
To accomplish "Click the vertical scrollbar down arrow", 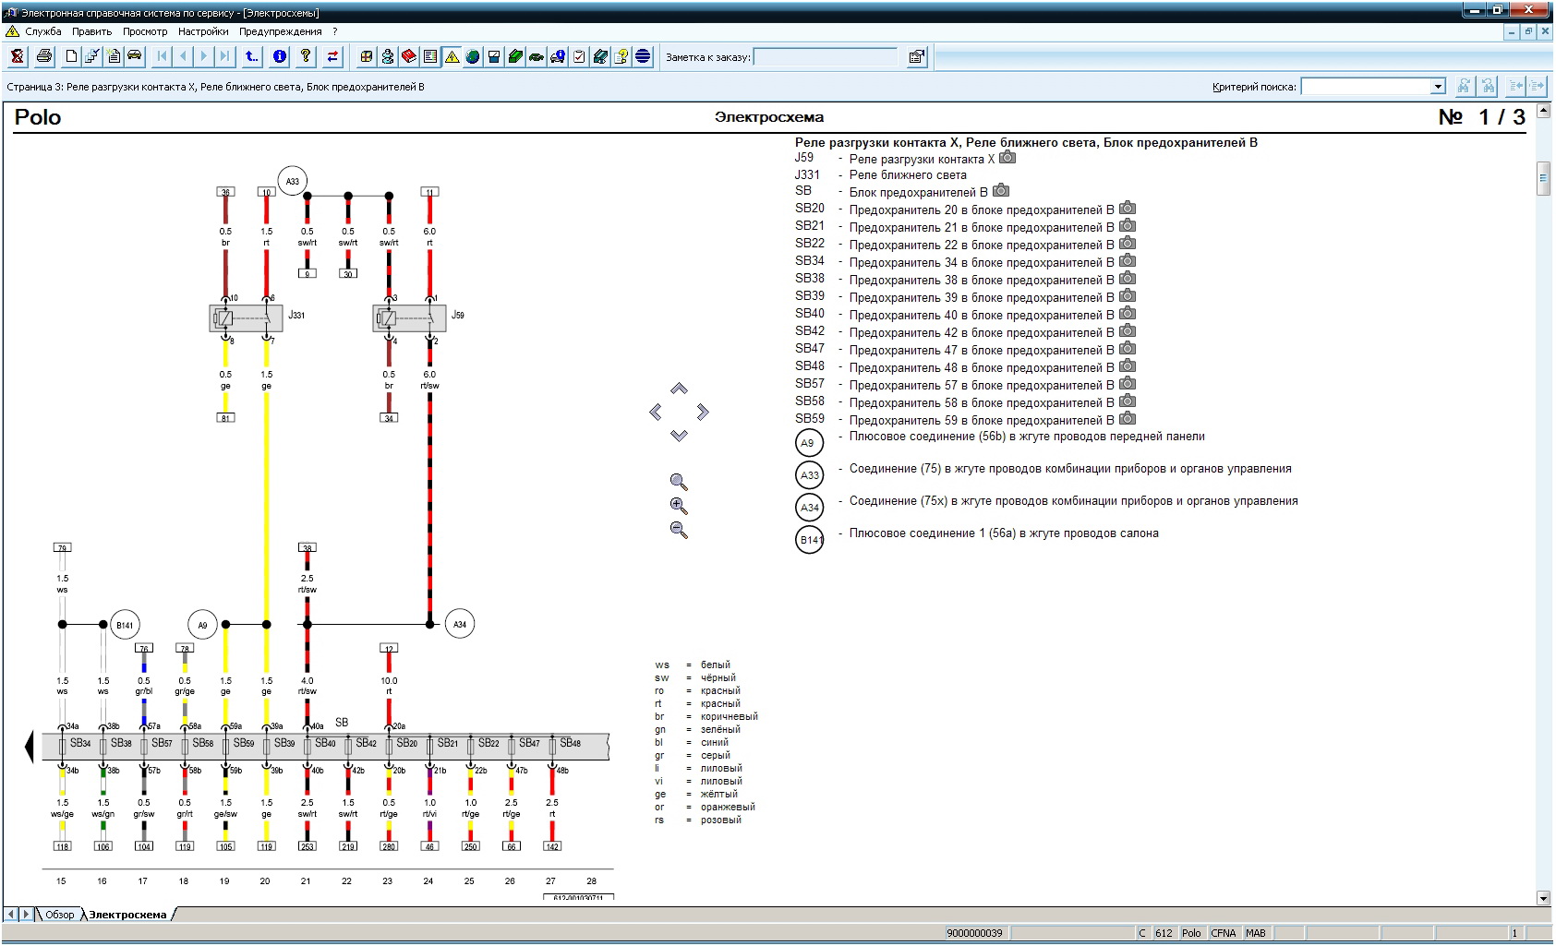I will [x=1543, y=898].
